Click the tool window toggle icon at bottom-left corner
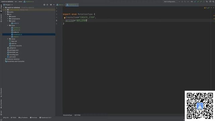This screenshot has height=121, width=215. point(1,120)
